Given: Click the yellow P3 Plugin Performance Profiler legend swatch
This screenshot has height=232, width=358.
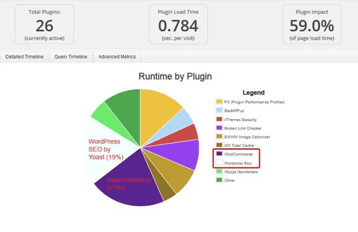Looking at the screenshot, I should point(219,102).
